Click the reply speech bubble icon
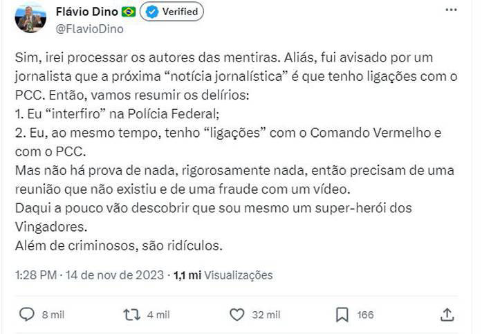The width and height of the screenshot is (491, 334). (27, 315)
